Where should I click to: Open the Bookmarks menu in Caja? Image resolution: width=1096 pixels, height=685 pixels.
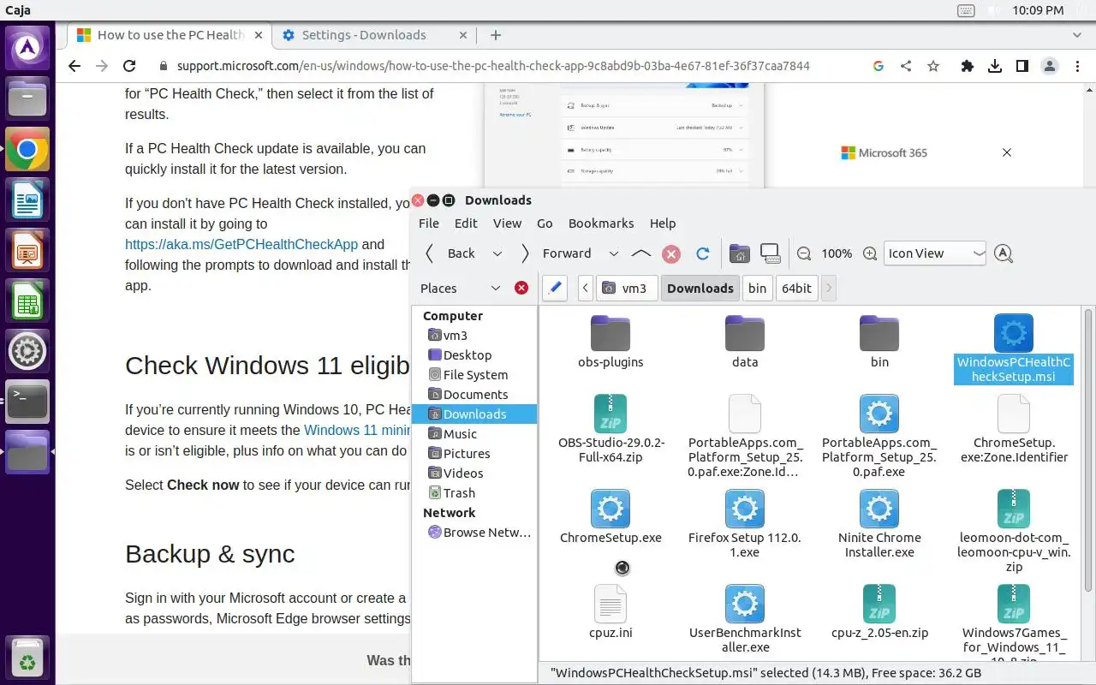(601, 223)
